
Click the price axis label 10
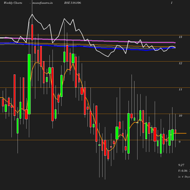point(180,116)
